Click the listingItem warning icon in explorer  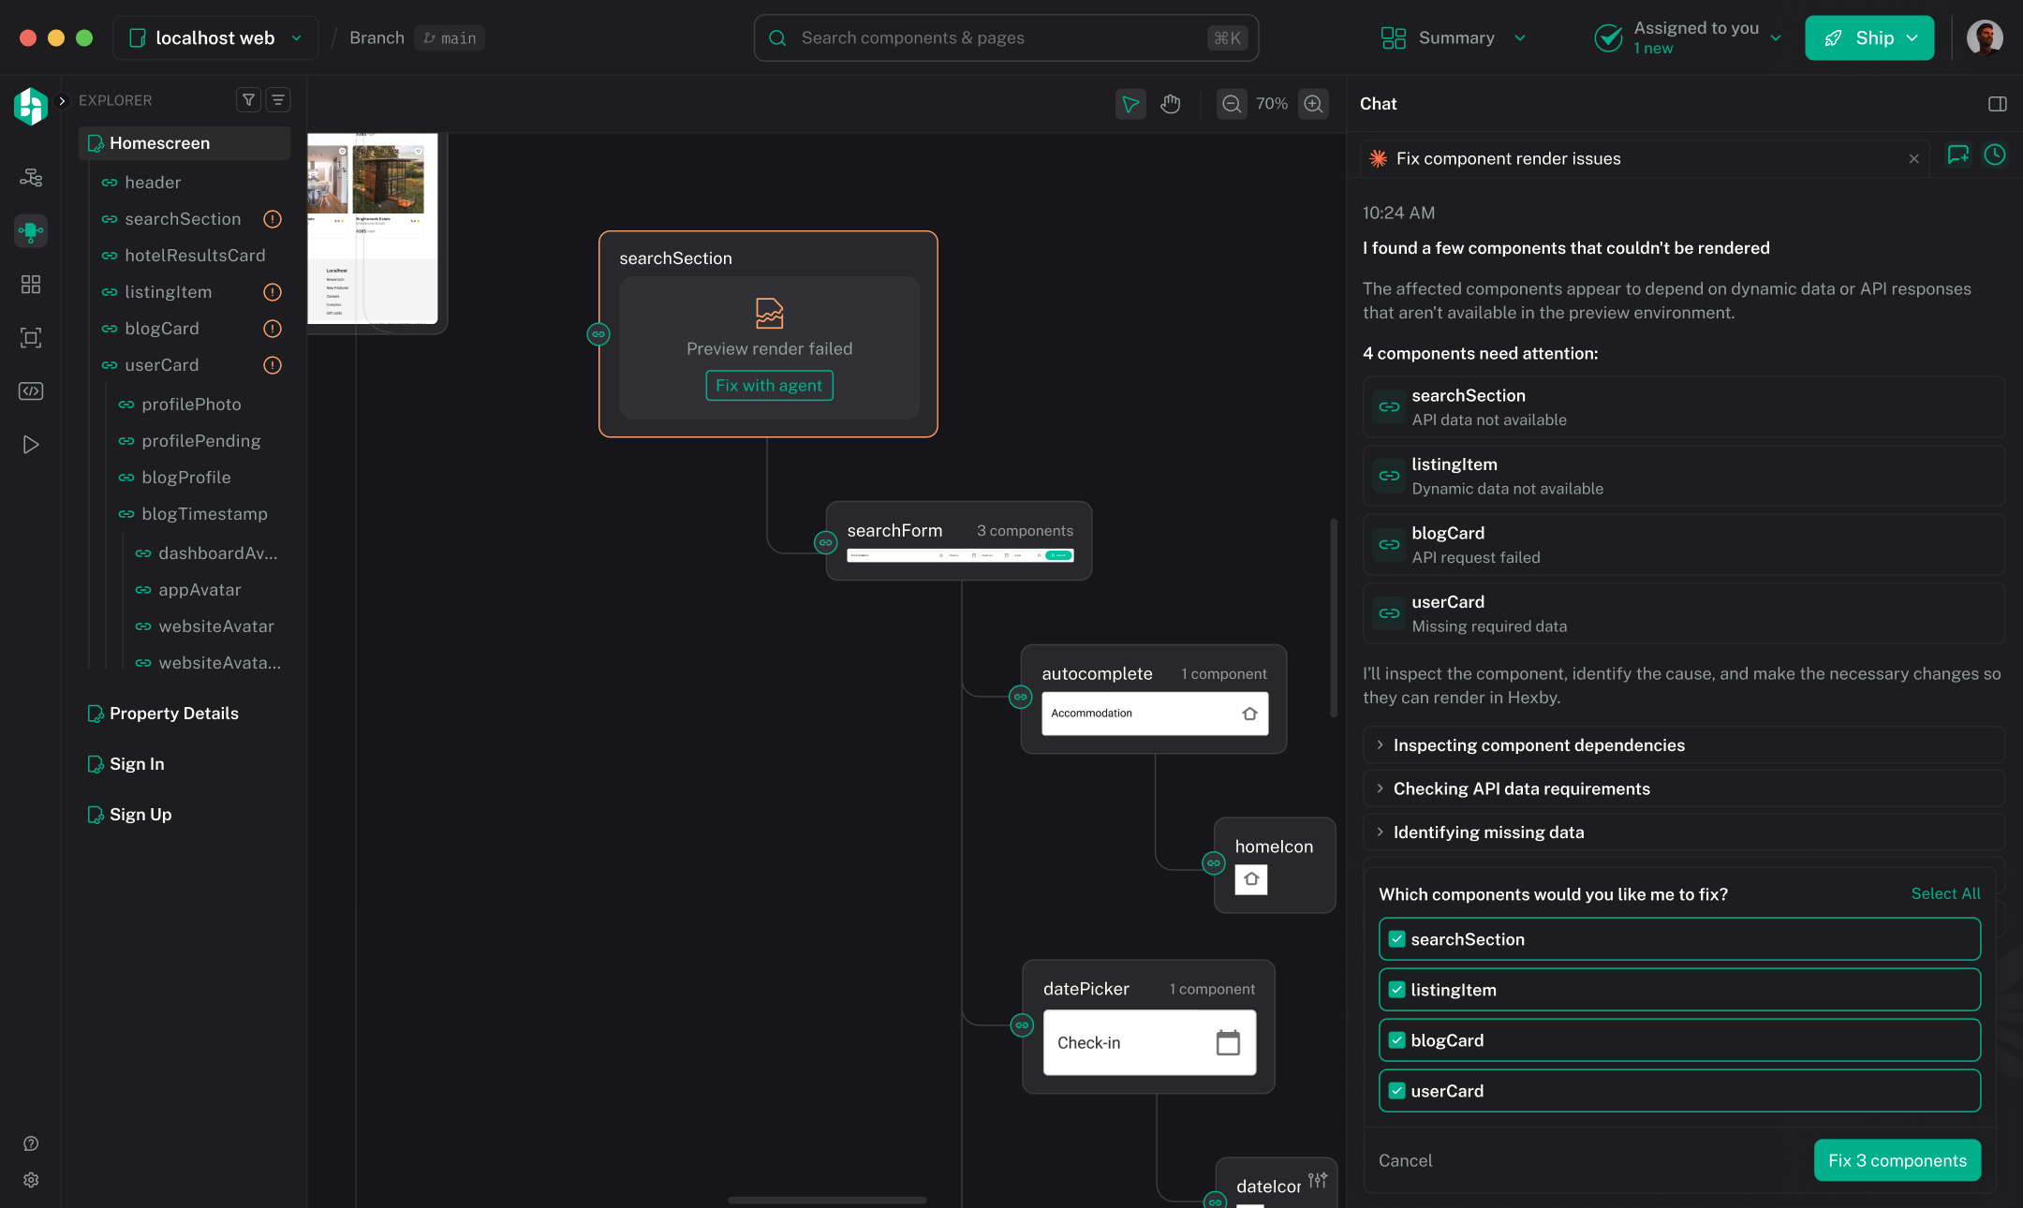point(273,292)
